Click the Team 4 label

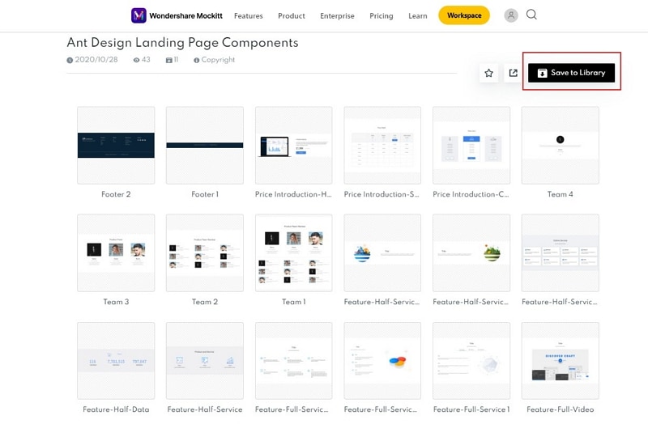tap(561, 194)
